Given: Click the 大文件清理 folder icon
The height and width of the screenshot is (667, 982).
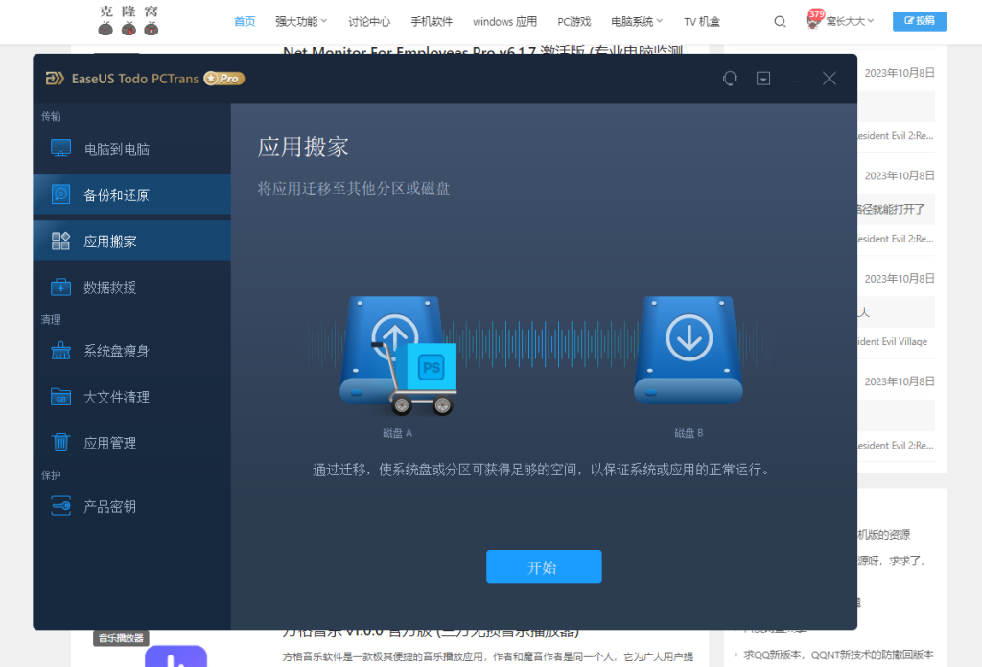Looking at the screenshot, I should [x=60, y=397].
